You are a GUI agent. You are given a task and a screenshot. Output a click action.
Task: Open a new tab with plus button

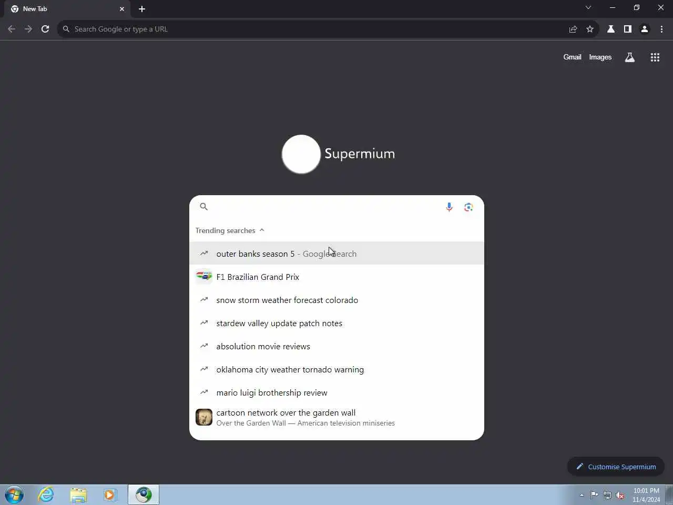(142, 9)
